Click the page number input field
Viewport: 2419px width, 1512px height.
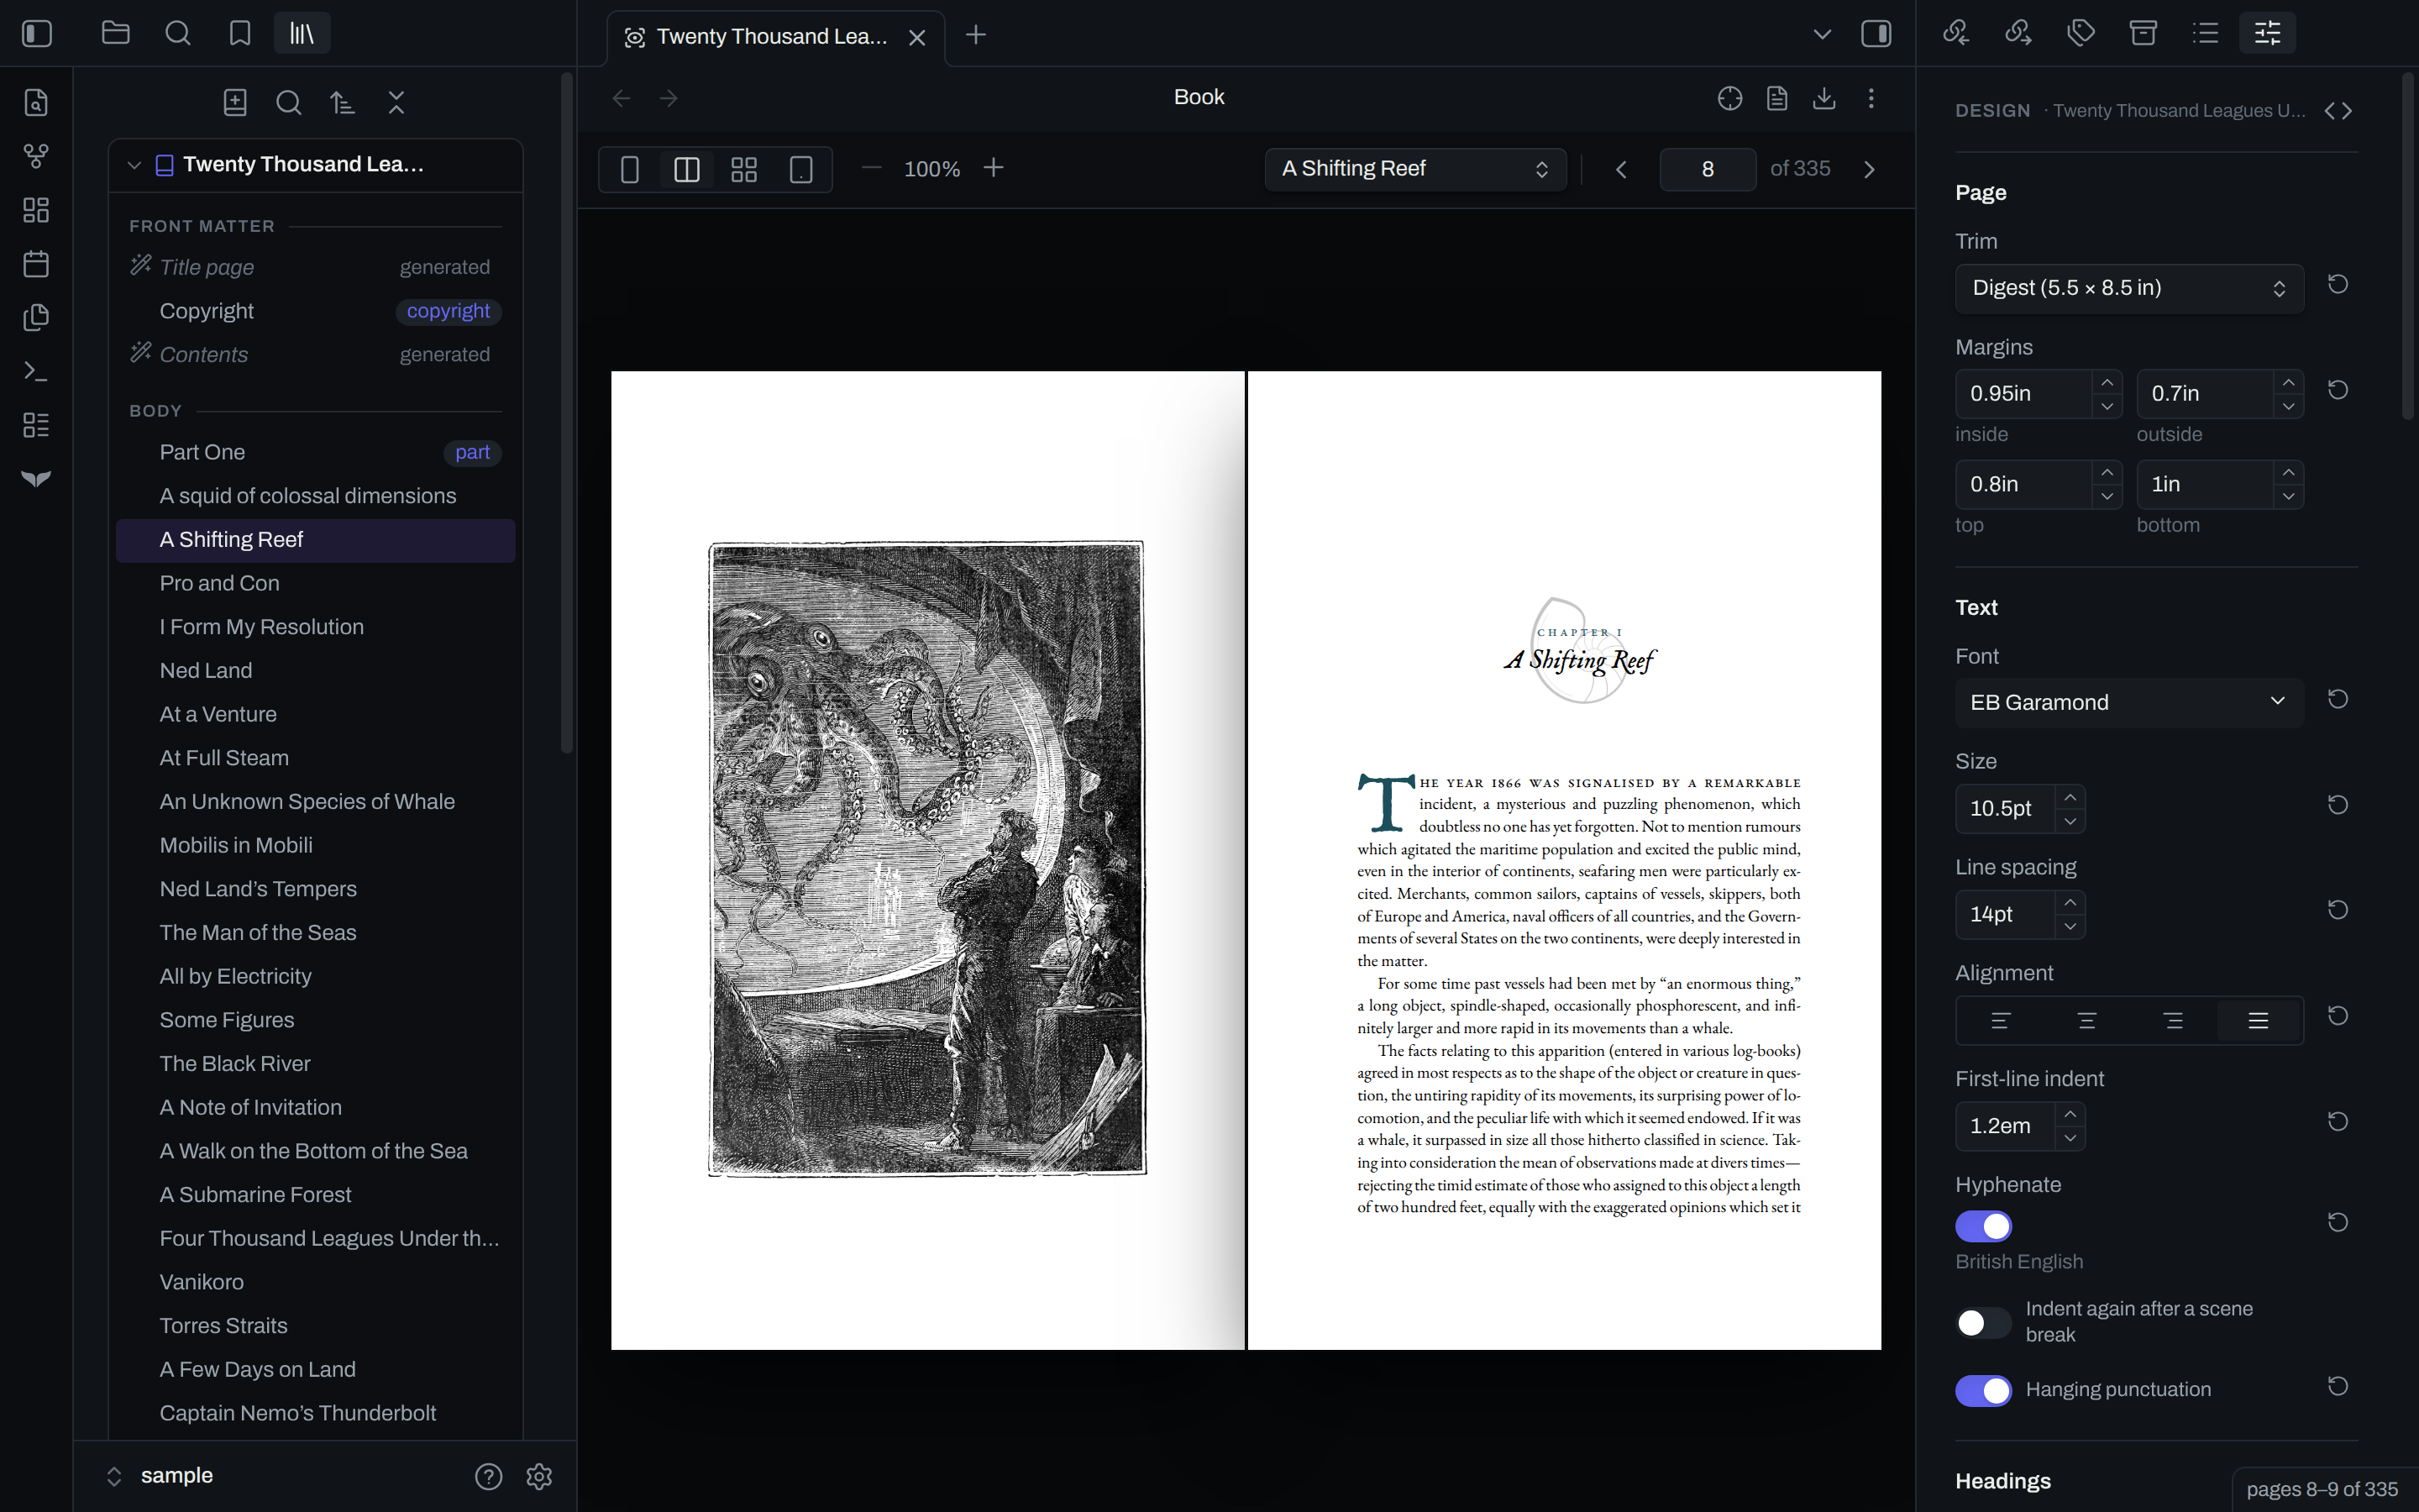[x=1708, y=169]
